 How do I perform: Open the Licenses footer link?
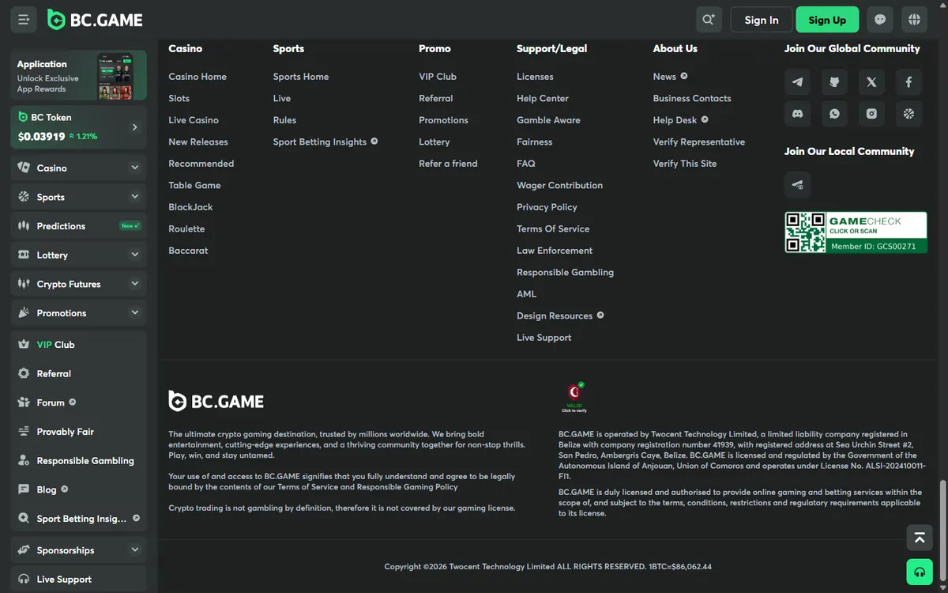pyautogui.click(x=535, y=77)
